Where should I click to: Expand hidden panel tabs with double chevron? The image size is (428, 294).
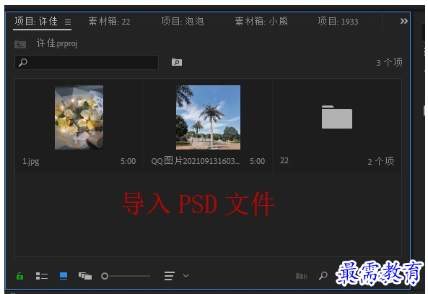403,21
